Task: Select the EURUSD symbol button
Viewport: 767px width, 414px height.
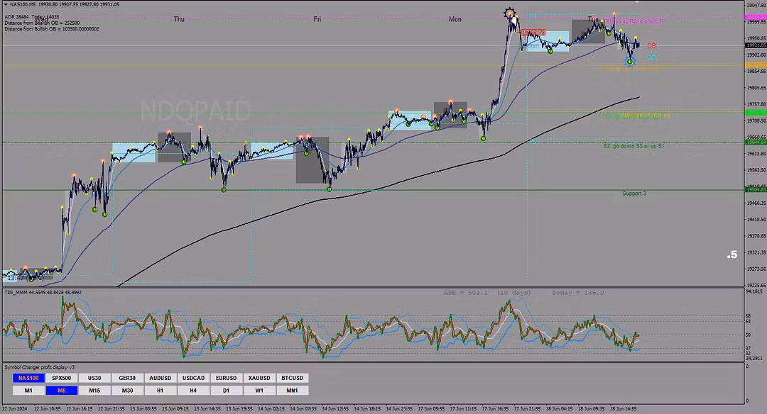Action: click(226, 378)
